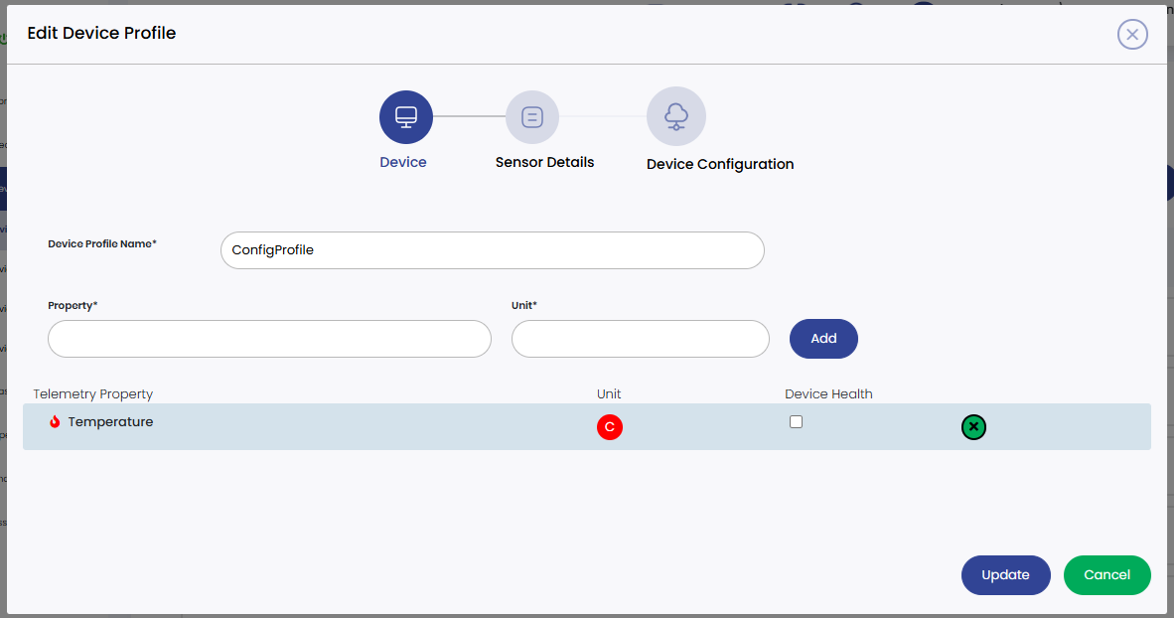
Task: Click the monitor icon above the Device label
Action: point(405,115)
